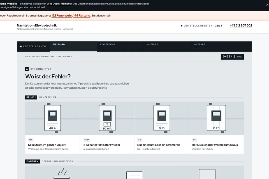Switch to the Anfahrt step tab
269x179 pixels.
coord(221,46)
